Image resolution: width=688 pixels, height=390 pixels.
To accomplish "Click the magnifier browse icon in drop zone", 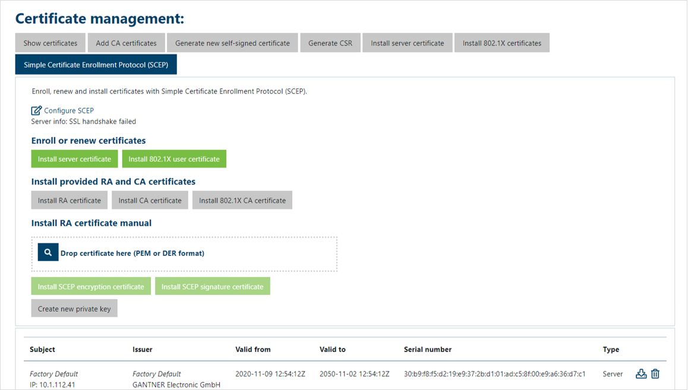I will (48, 252).
